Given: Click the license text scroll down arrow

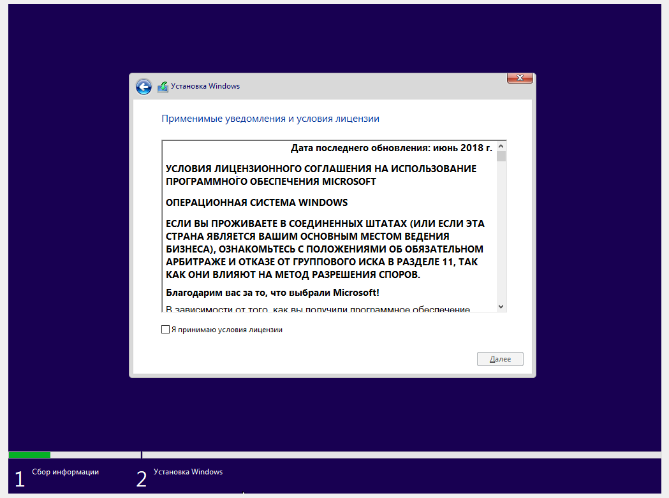Looking at the screenshot, I should pyautogui.click(x=501, y=307).
